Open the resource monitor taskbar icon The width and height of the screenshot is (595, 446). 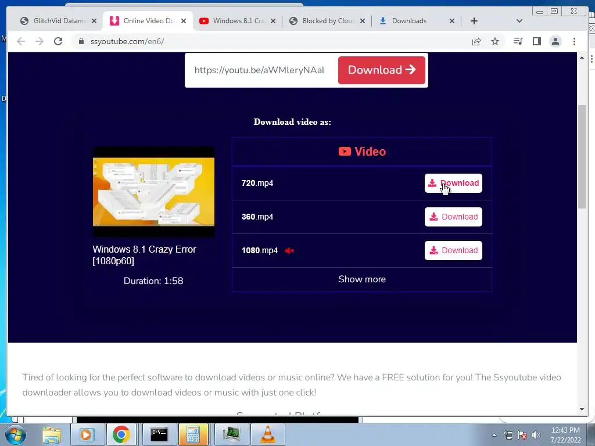pyautogui.click(x=231, y=434)
